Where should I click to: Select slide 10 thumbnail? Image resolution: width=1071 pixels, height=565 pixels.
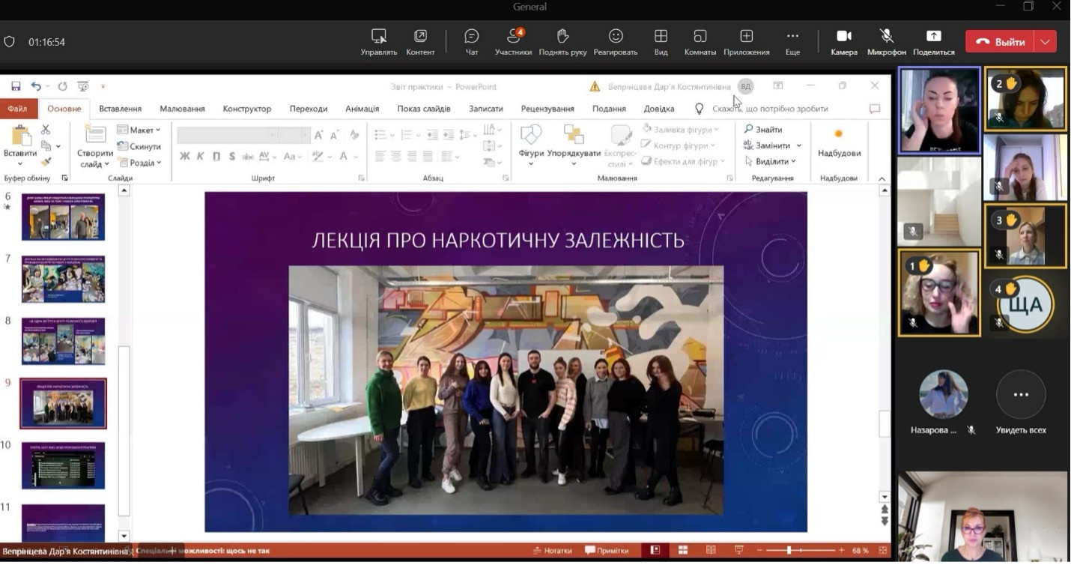coord(64,465)
